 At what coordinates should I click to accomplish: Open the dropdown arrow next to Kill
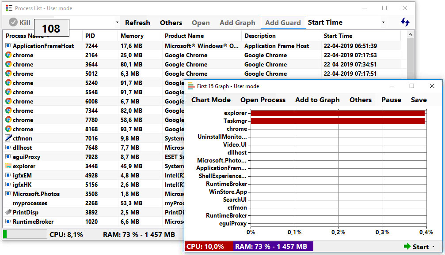coord(117,22)
